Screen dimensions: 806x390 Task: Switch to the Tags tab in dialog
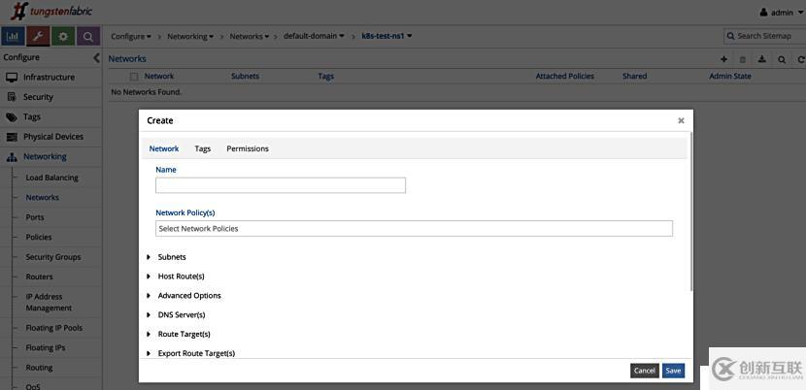click(203, 148)
